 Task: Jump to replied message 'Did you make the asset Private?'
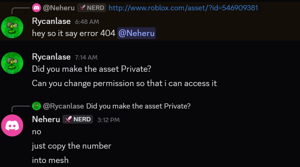[x=138, y=106]
